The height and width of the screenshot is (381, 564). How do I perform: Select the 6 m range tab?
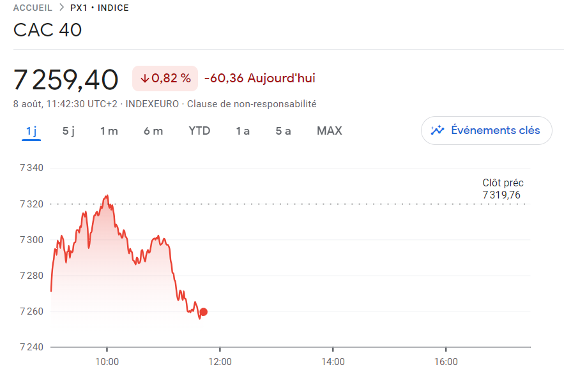pyautogui.click(x=153, y=131)
